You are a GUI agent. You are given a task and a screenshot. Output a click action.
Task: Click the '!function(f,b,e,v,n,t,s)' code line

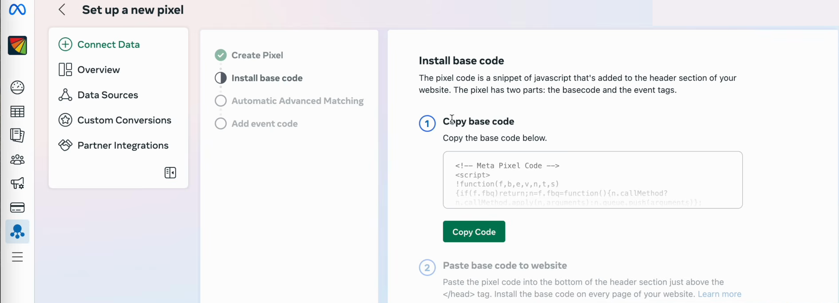(x=507, y=184)
